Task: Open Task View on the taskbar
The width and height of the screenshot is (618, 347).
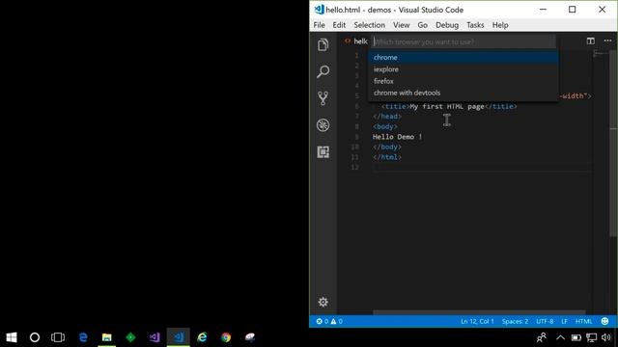Action: (x=58, y=337)
